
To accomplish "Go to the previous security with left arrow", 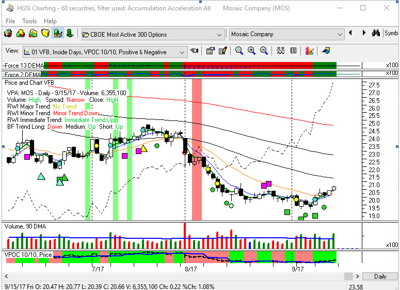I will pos(350,33).
